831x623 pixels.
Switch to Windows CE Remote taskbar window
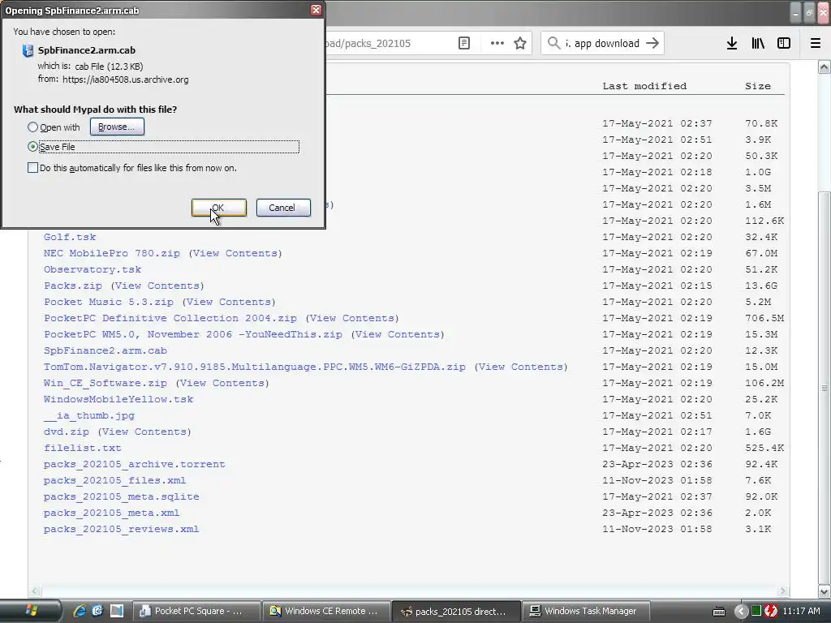326,611
